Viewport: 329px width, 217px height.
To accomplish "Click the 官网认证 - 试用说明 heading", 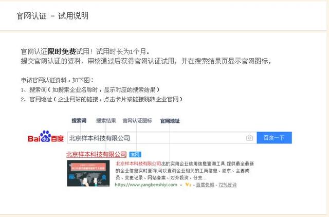I will (52, 16).
